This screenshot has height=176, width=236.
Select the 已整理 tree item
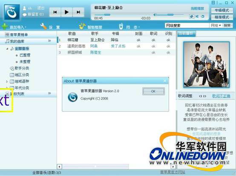[25, 55]
